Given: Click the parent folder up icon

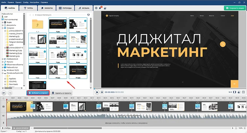Looking at the screenshot, I should [x=37, y=24].
